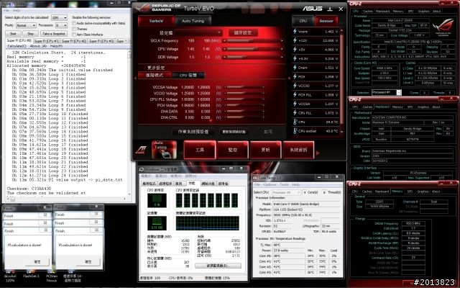The height and width of the screenshot is (288, 460).
Task: Click the CPU ratio mode button in TurboV
Action: click(x=188, y=75)
